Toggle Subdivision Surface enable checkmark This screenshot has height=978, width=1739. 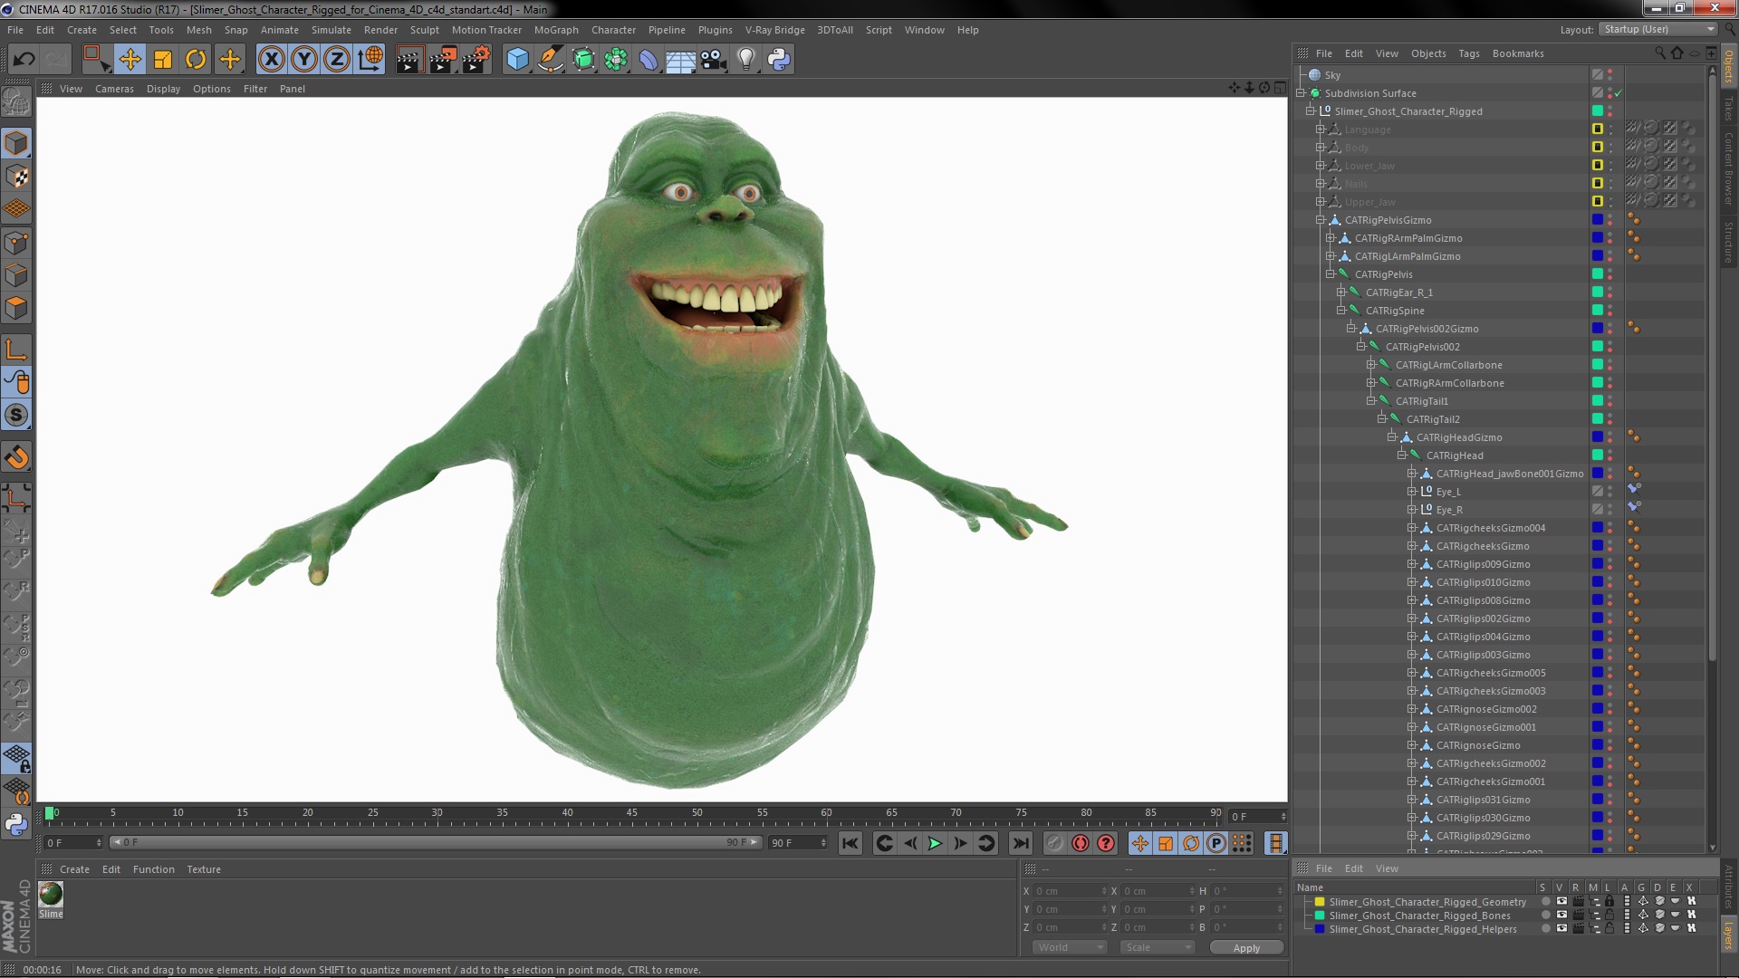point(1619,93)
